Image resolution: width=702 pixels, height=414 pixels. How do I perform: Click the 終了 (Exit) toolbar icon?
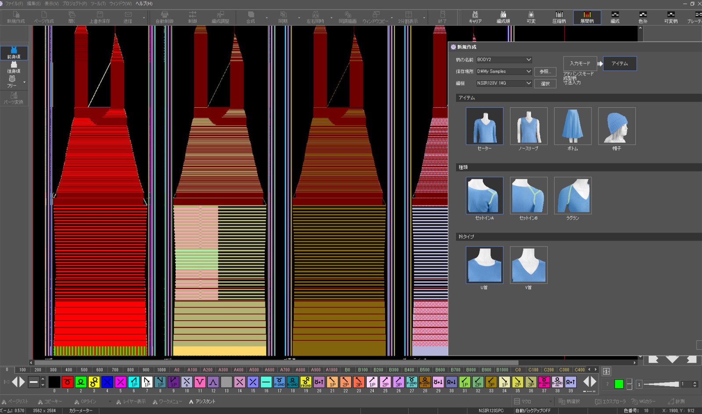point(442,17)
